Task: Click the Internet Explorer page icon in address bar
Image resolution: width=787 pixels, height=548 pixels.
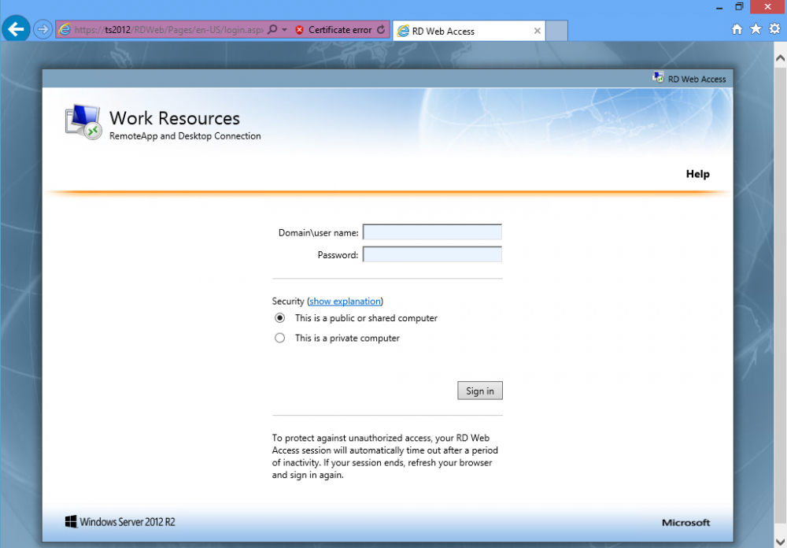Action: [65, 30]
